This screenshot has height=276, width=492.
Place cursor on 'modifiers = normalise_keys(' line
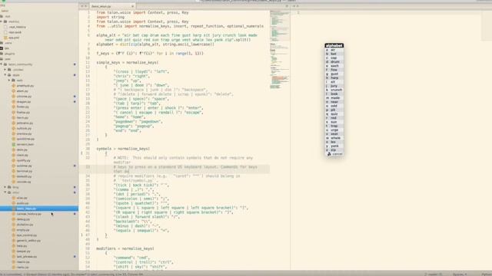point(125,248)
